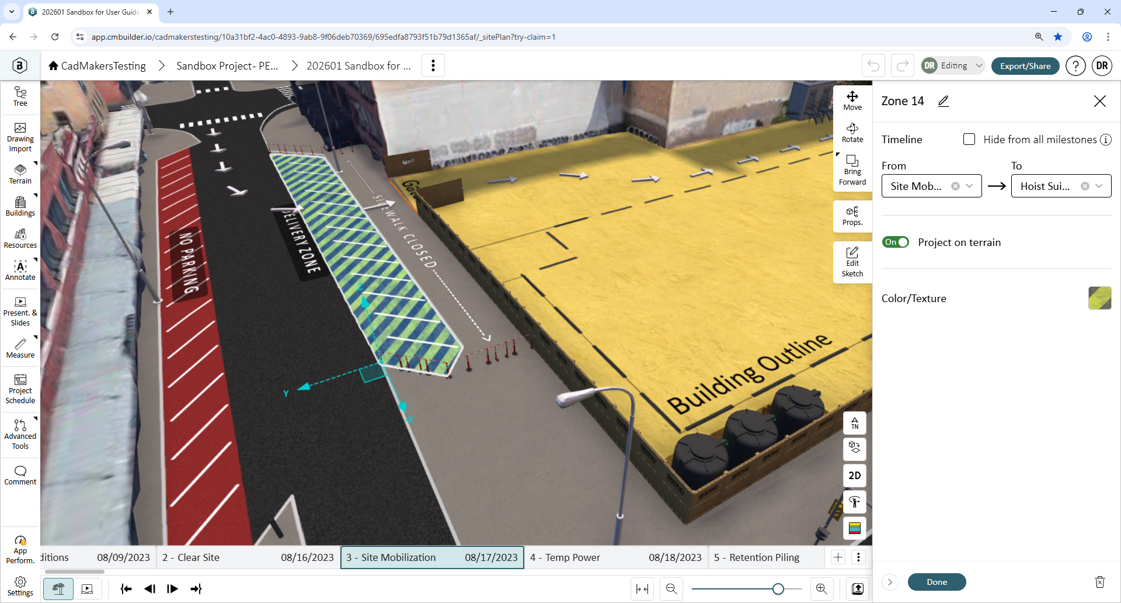This screenshot has width=1121, height=603.
Task: Open Project Schedule
Action: click(20, 389)
